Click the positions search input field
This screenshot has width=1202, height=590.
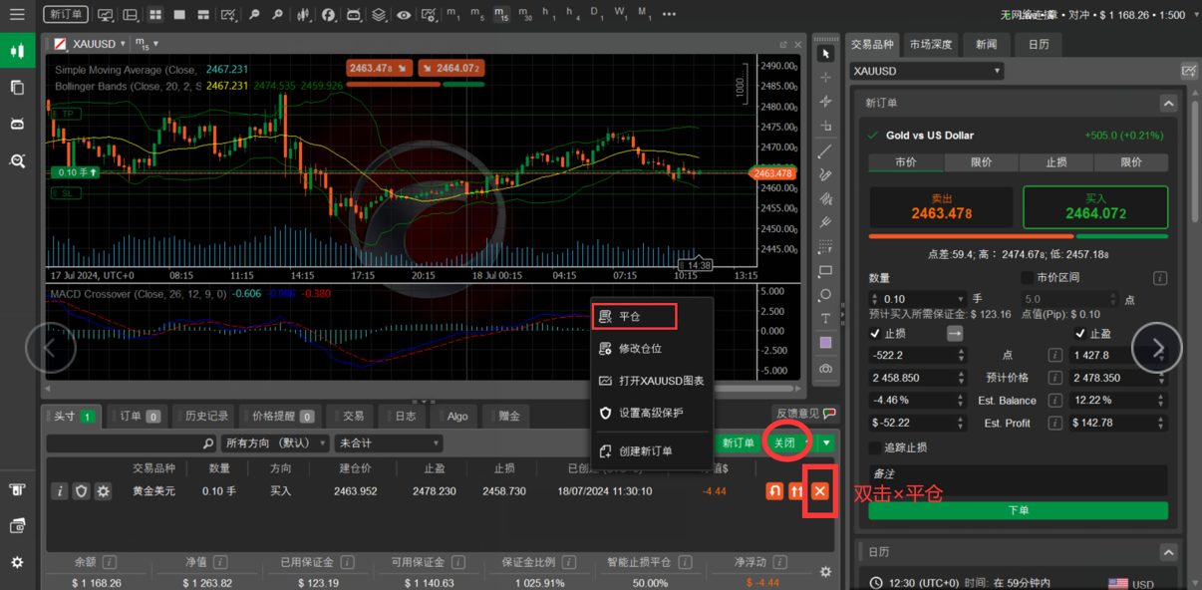click(x=132, y=442)
